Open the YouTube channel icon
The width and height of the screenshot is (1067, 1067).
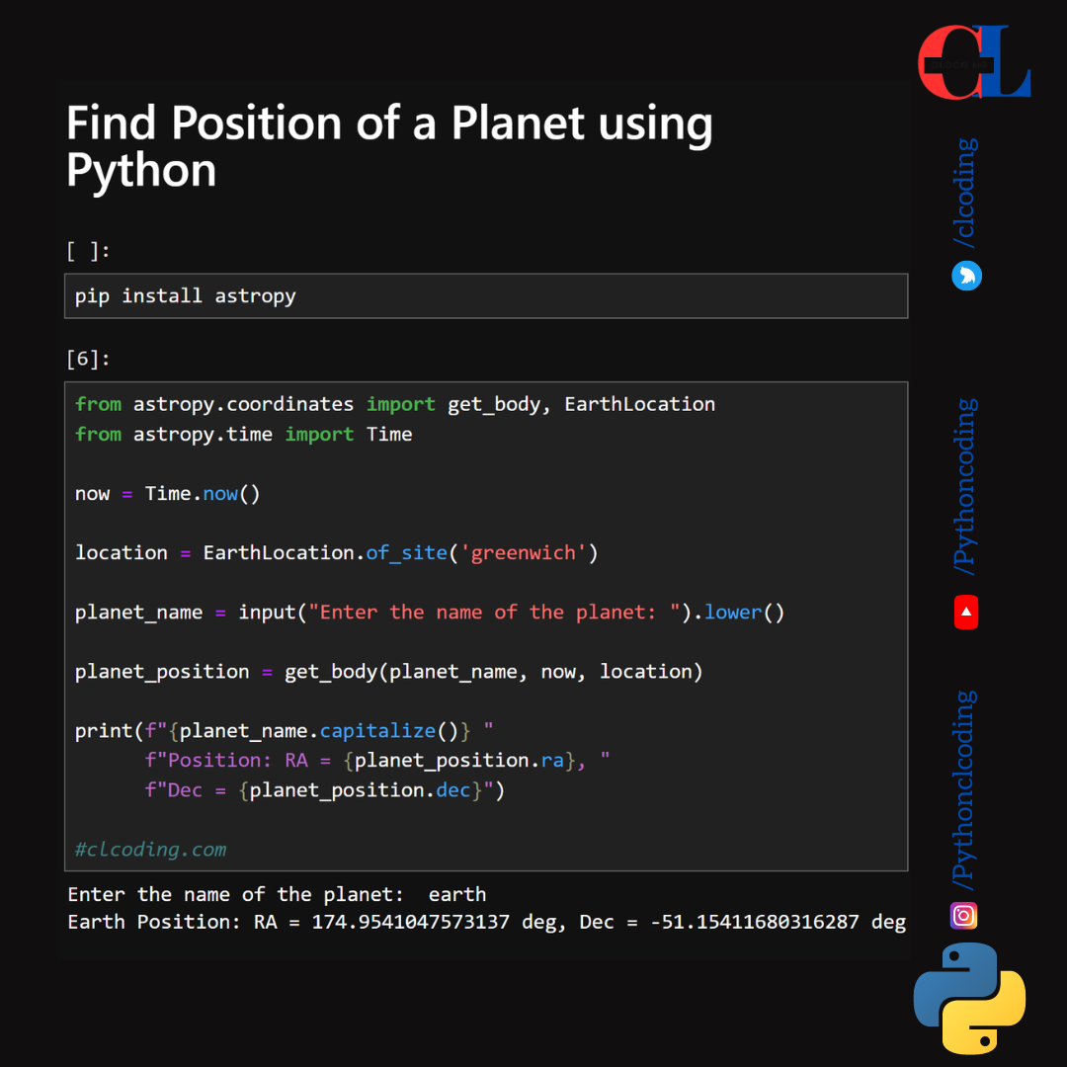[x=963, y=613]
